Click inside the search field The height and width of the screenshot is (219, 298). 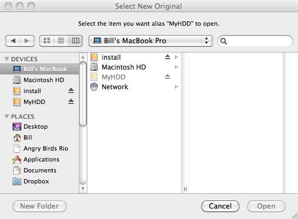pyautogui.click(x=255, y=41)
